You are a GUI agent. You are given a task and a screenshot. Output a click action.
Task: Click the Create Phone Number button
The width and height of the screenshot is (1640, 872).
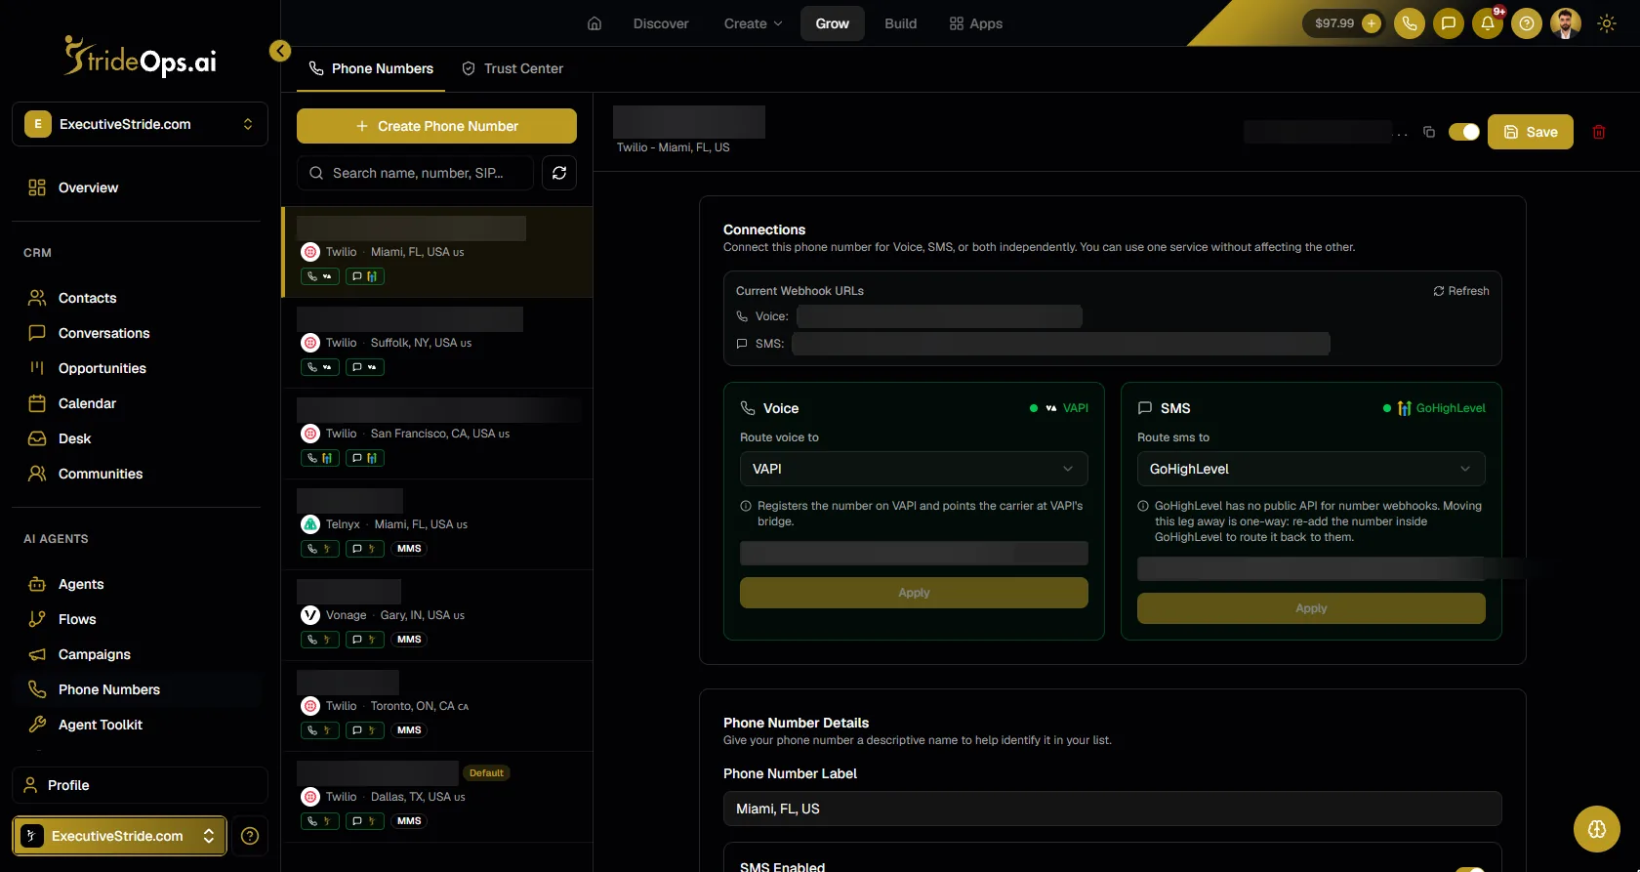point(436,126)
